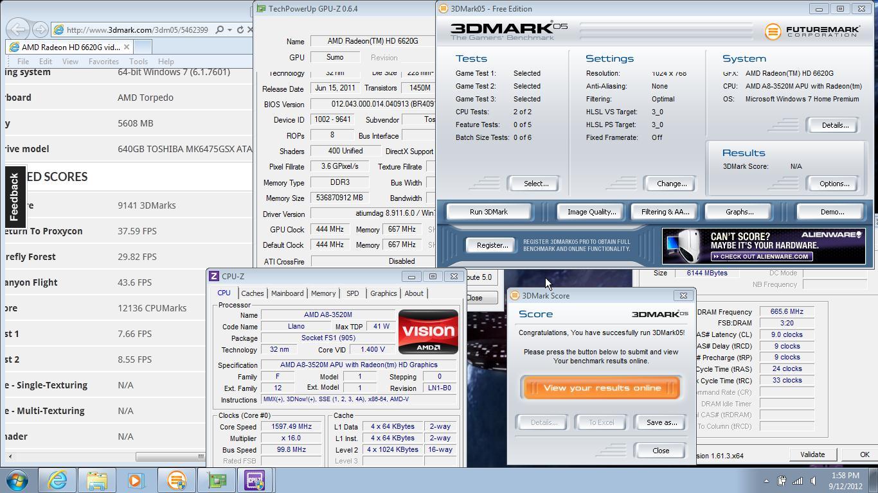Click View your results online button

tap(602, 388)
